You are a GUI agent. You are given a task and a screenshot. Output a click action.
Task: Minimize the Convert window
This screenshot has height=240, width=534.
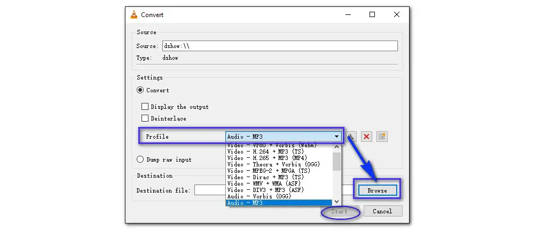click(x=348, y=14)
